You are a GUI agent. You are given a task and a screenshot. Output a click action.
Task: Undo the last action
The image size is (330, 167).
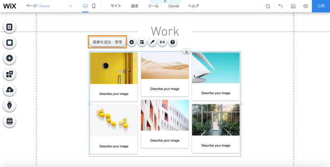280,6
